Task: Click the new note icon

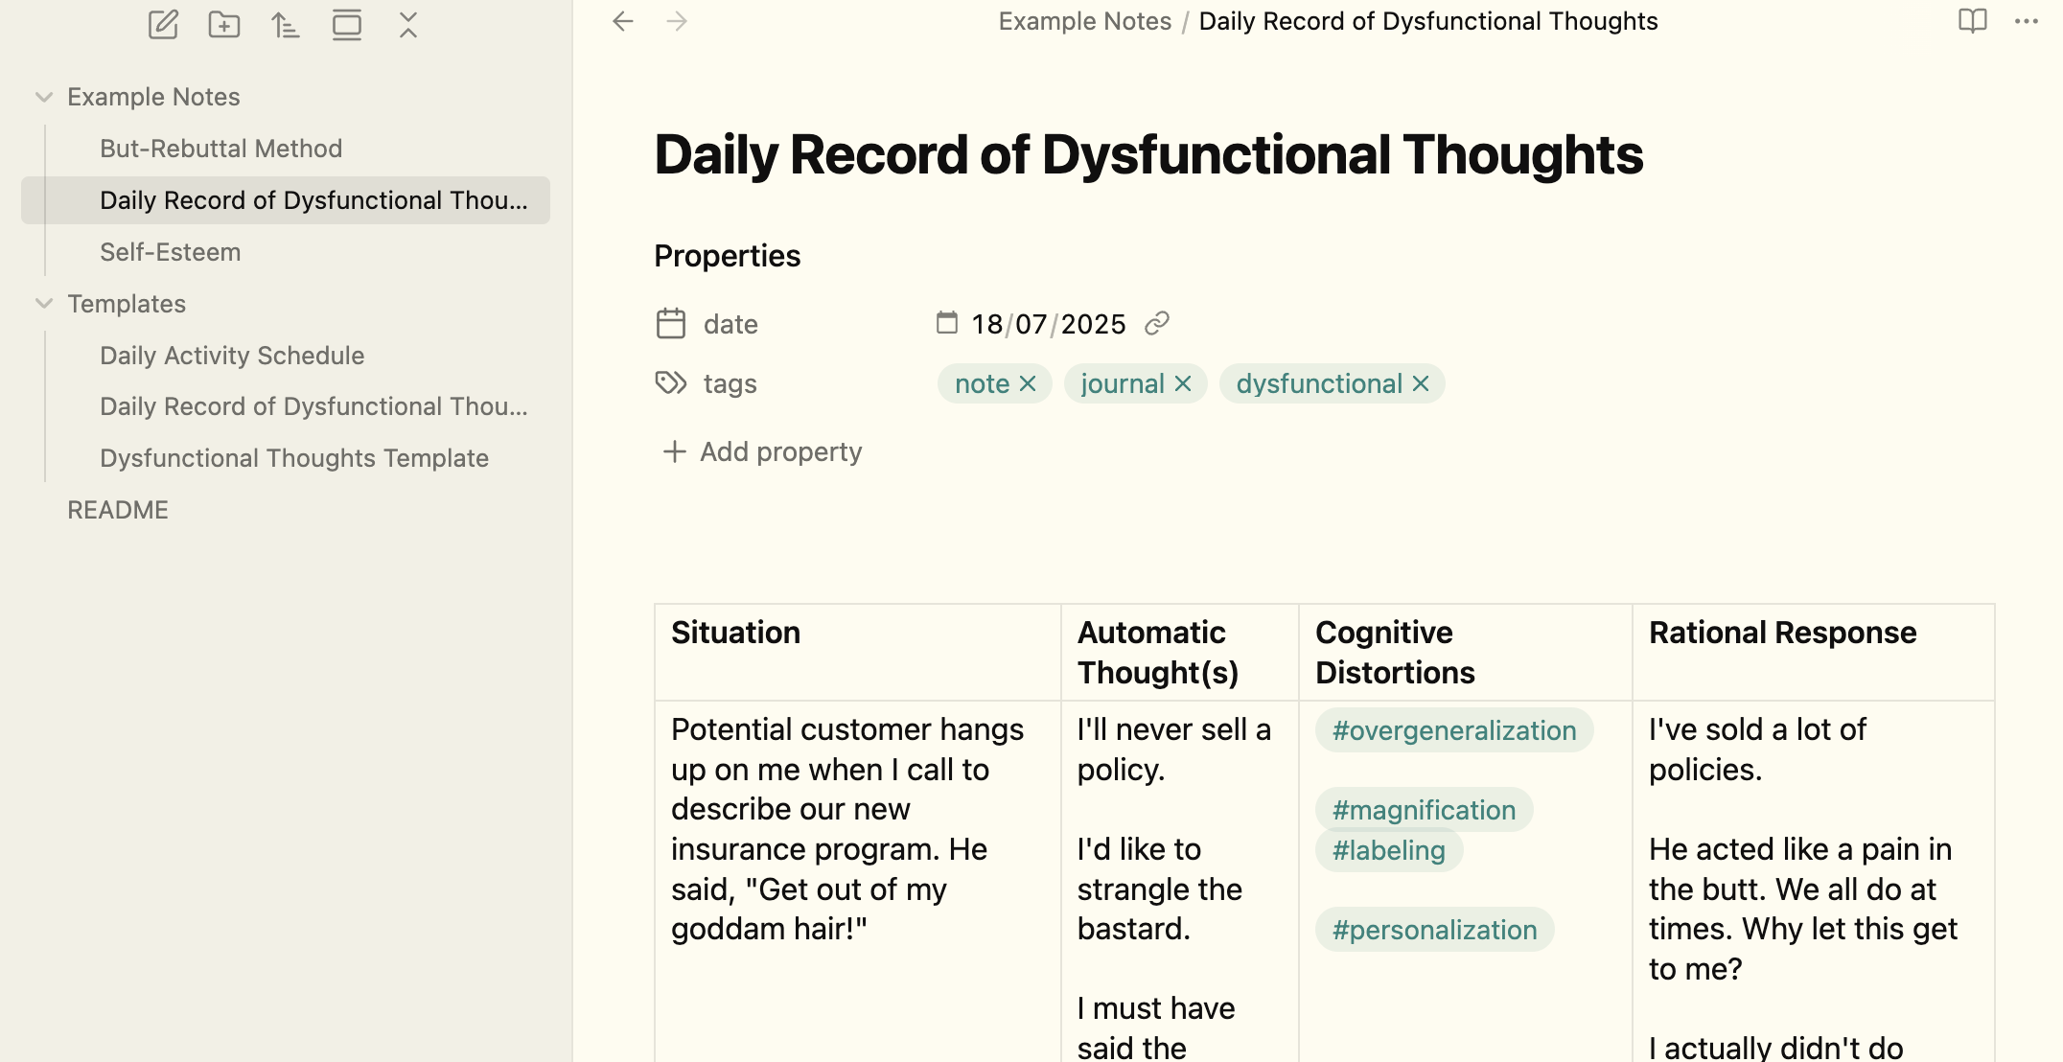Action: [163, 24]
